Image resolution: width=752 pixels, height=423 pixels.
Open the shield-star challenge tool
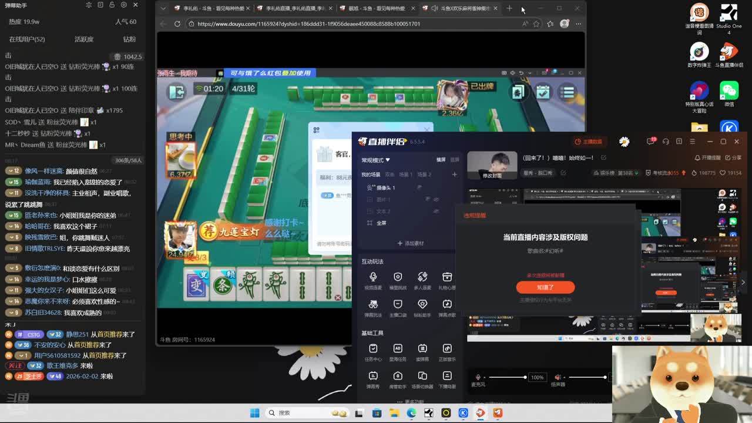point(398,280)
